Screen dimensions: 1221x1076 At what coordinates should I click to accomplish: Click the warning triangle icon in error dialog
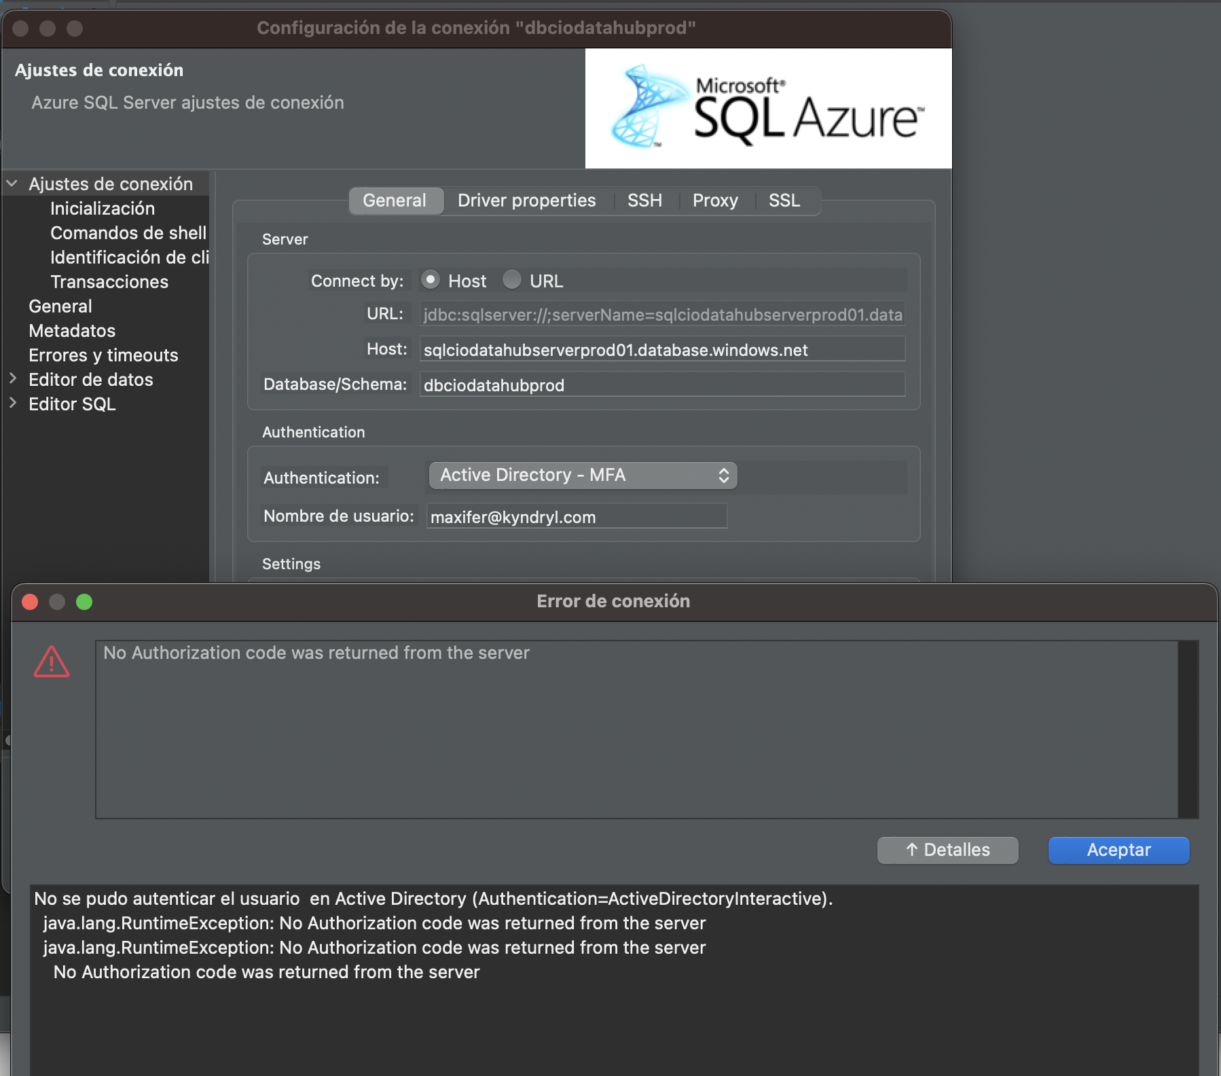53,661
